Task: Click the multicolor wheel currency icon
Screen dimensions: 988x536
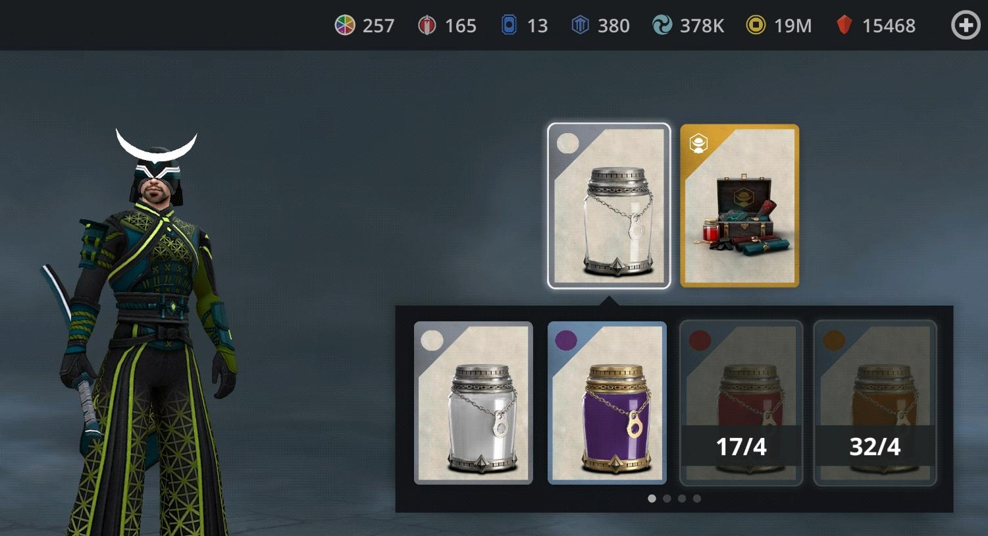Action: click(345, 25)
